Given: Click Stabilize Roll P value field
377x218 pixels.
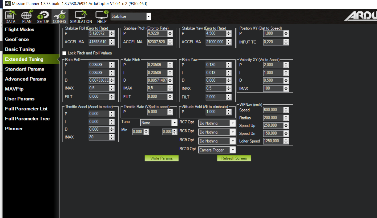Looking at the screenshot, I should click(x=99, y=34).
